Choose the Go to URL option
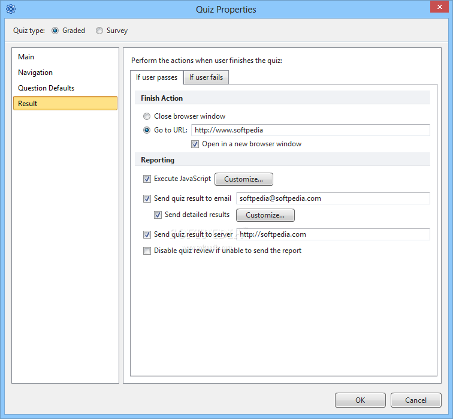 click(x=147, y=130)
